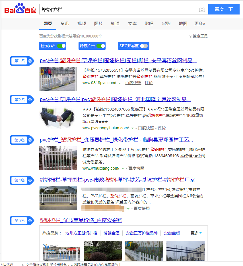
Task: Click the swirl icon on 第3名 badge
Action: tap(30, 140)
